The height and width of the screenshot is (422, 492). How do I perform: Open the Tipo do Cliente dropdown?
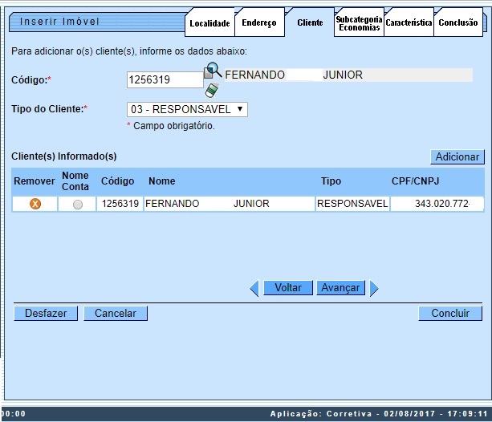[x=187, y=109]
